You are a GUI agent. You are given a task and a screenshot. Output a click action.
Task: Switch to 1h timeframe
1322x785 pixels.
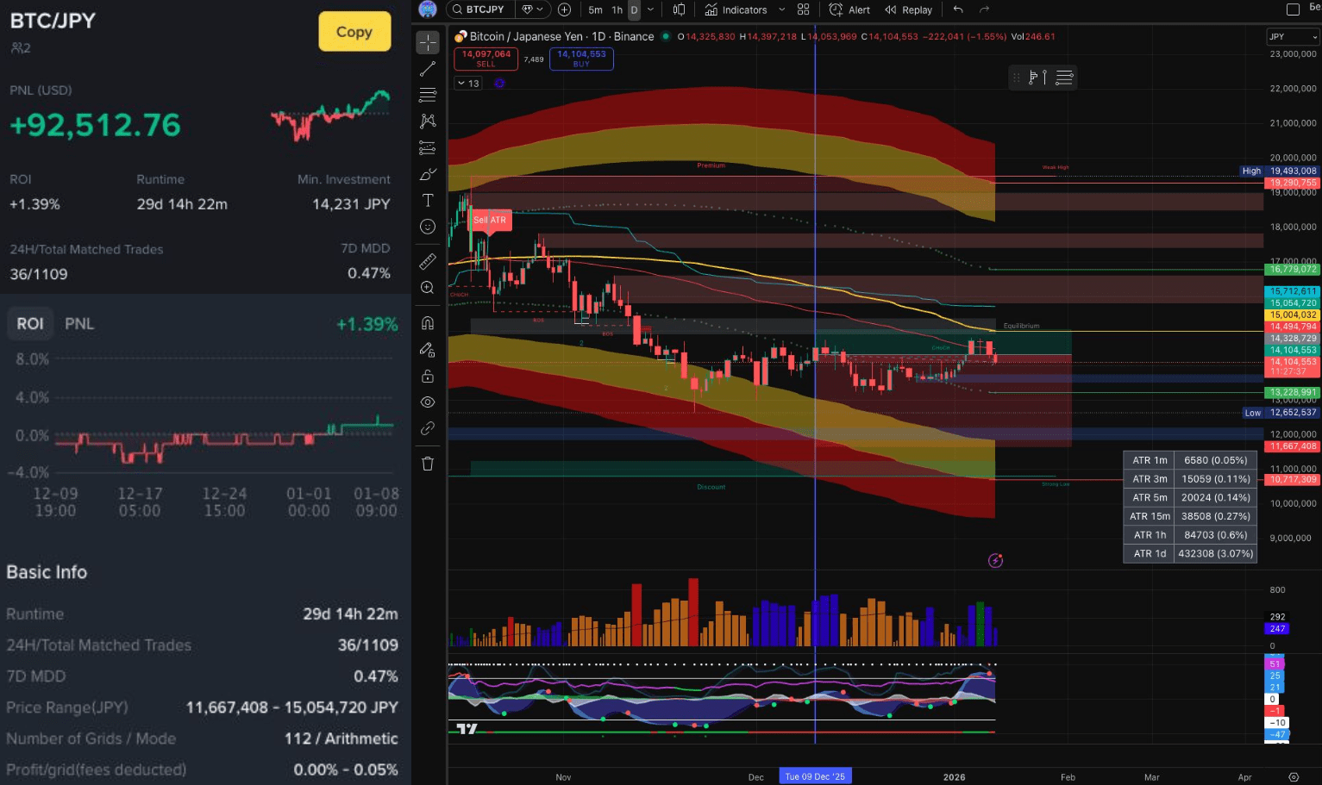[617, 10]
